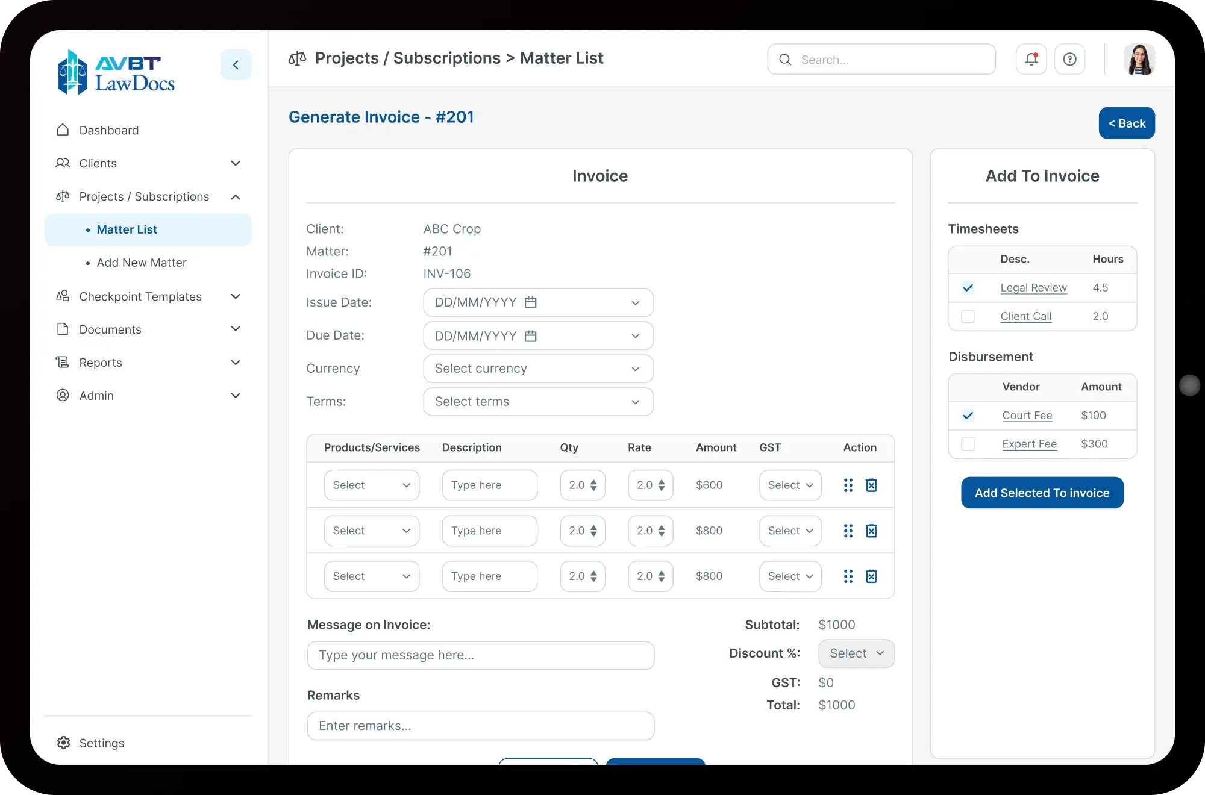Image resolution: width=1205 pixels, height=795 pixels.
Task: Check the Client Call timesheet
Action: pos(968,316)
